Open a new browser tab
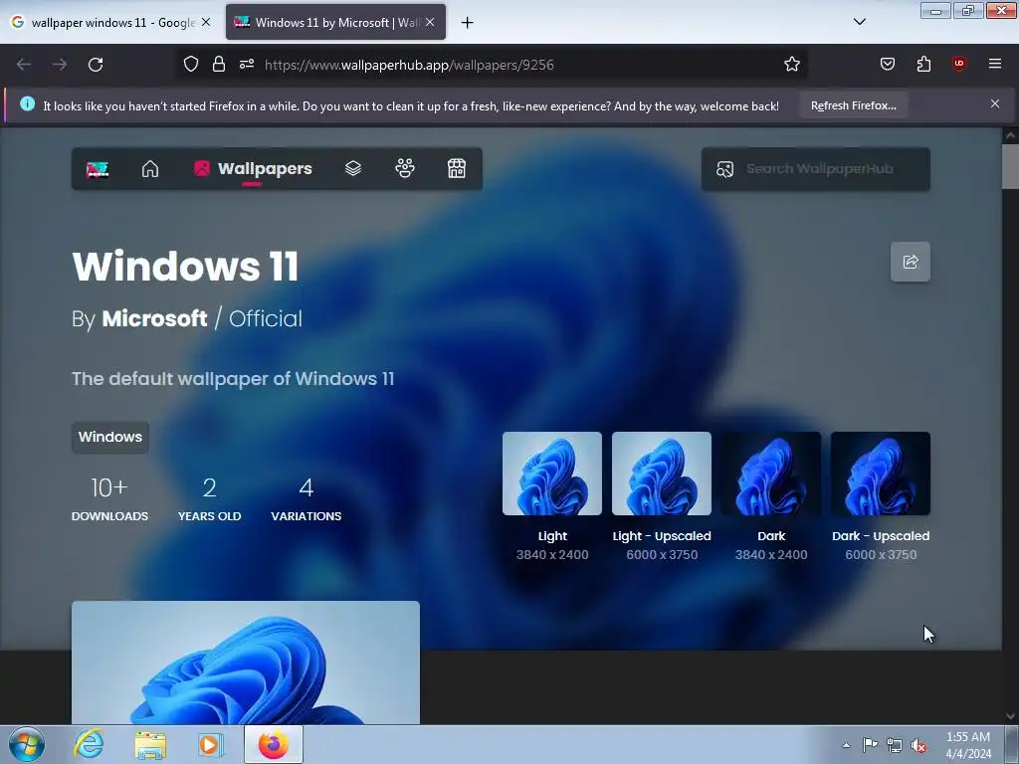This screenshot has height=764, width=1019. pos(468,23)
